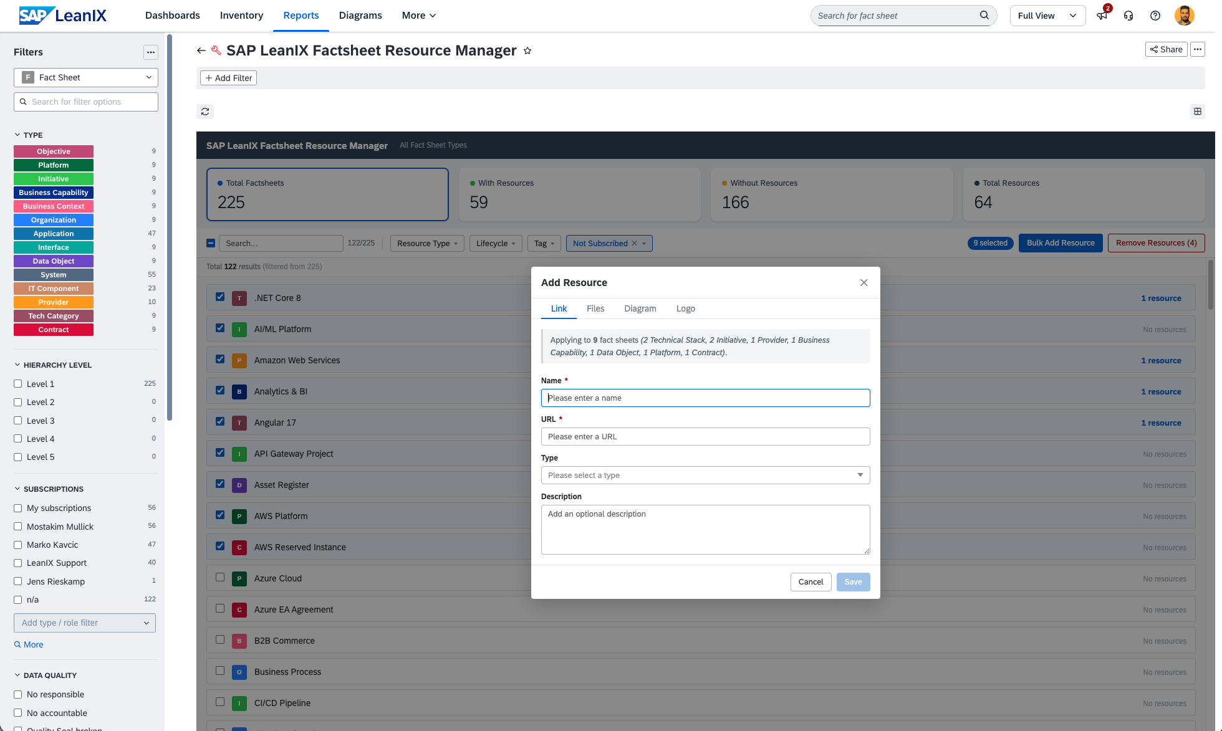Open the help question mark icon

pos(1155,16)
